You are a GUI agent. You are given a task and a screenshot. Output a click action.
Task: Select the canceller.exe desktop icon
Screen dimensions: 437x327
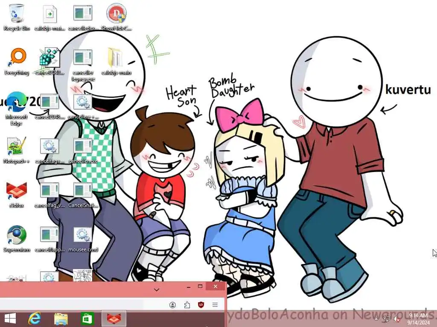click(x=83, y=150)
